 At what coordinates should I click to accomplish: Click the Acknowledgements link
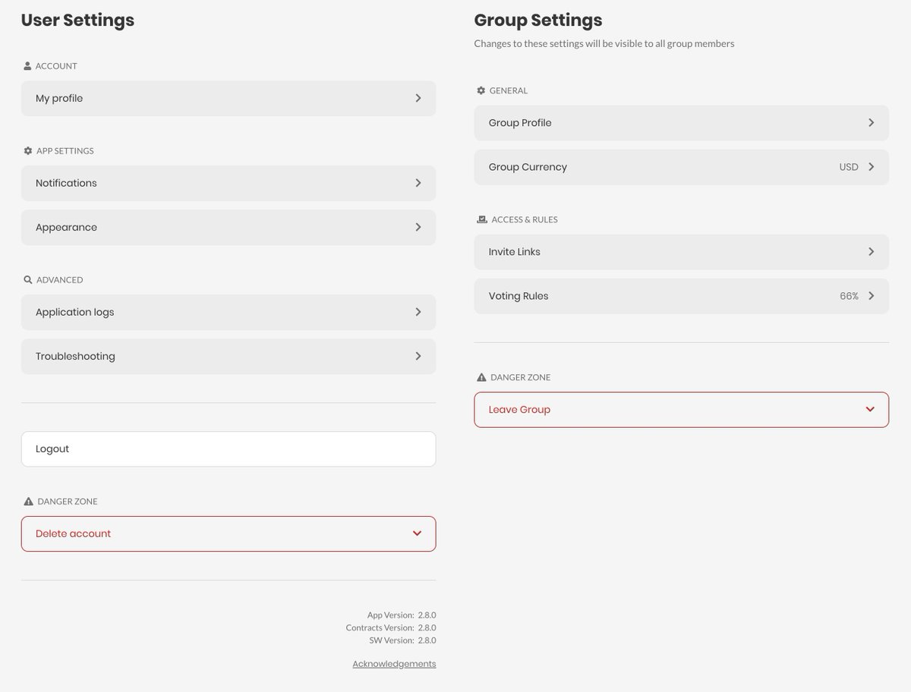(394, 664)
